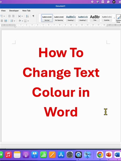Open the Styles Pane

(x=119, y=18)
